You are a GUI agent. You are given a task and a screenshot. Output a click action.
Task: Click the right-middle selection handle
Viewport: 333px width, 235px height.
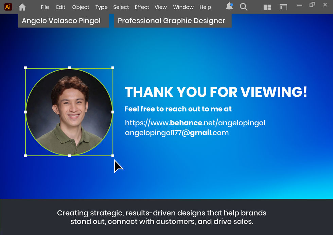pos(113,112)
